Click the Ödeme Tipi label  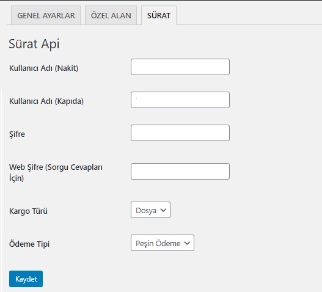coord(29,244)
